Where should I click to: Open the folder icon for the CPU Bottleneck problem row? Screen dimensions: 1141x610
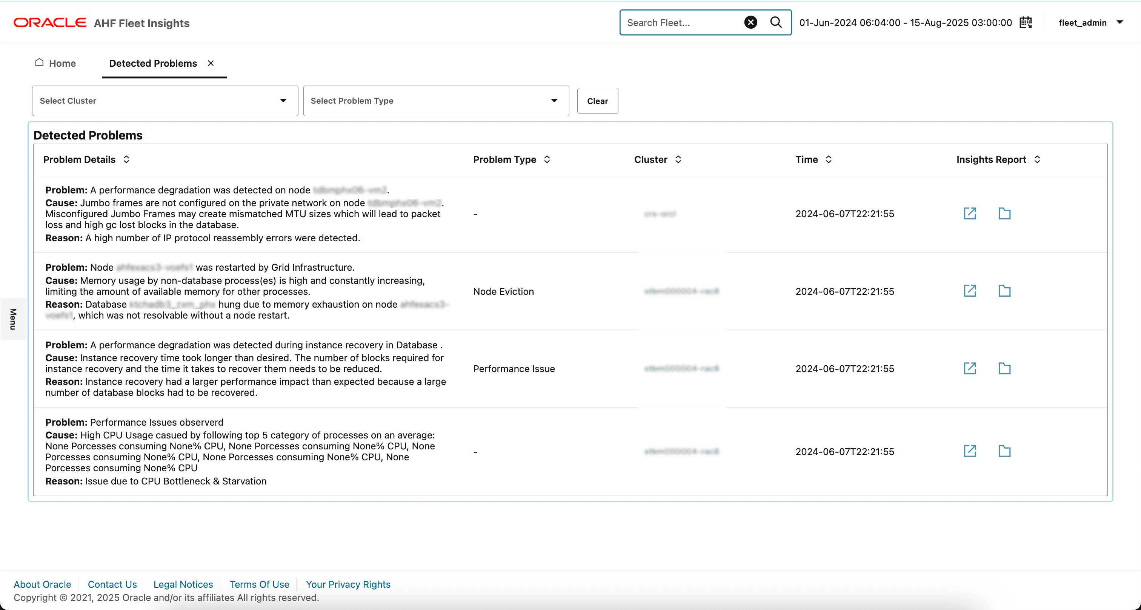coord(1004,451)
